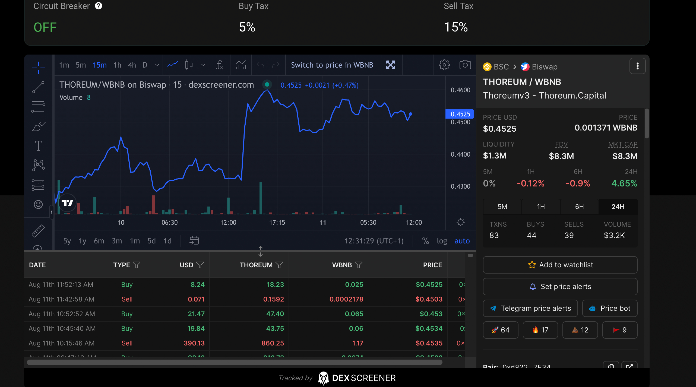Open the Fibonacci retracement tool
Viewport: 696px width, 387px height.
click(x=38, y=107)
